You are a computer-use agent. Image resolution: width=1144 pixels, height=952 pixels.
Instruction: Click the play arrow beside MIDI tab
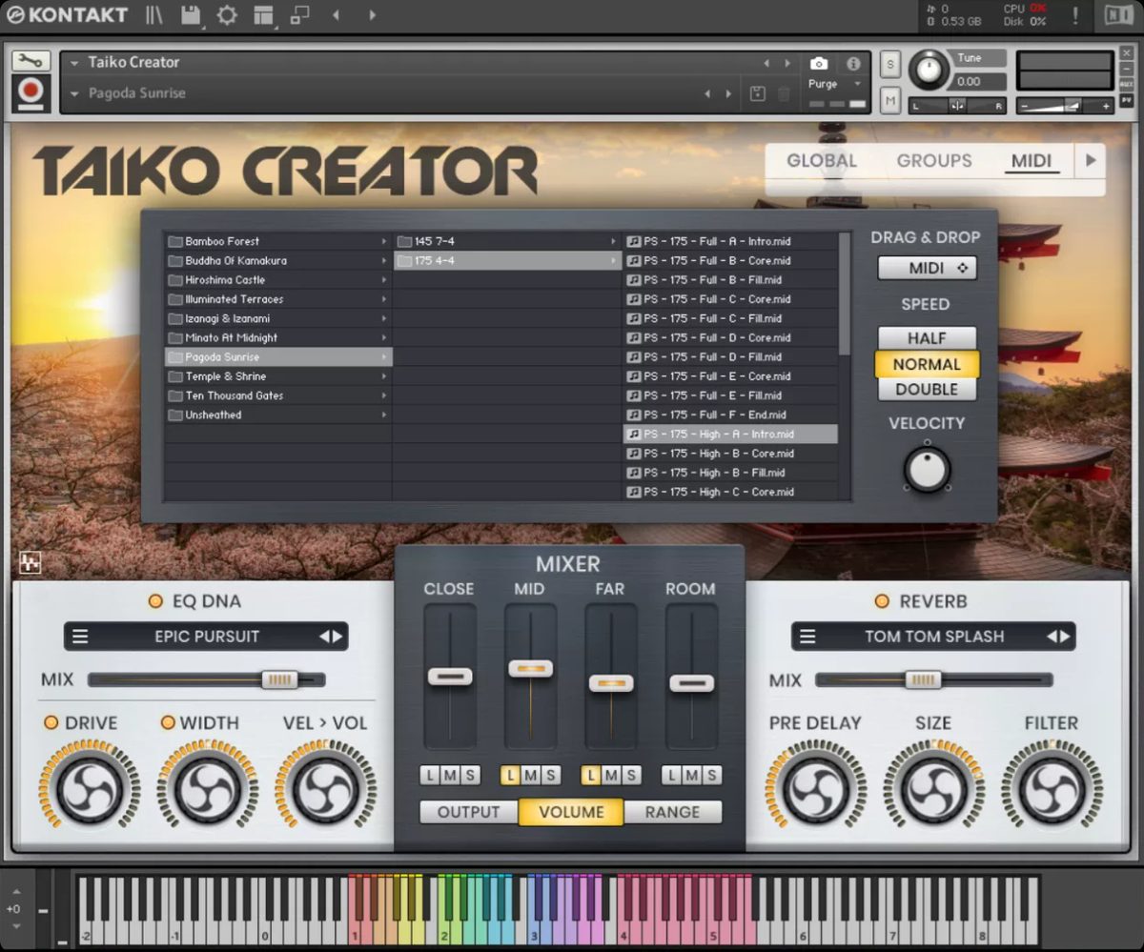coord(1092,161)
